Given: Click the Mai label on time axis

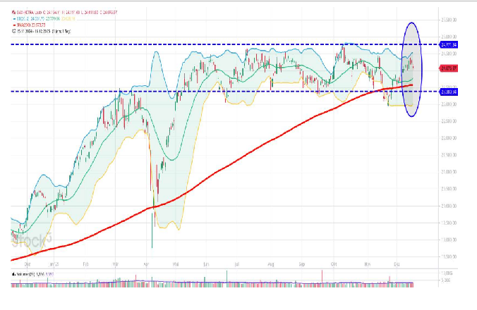Looking at the screenshot, I should [176, 264].
